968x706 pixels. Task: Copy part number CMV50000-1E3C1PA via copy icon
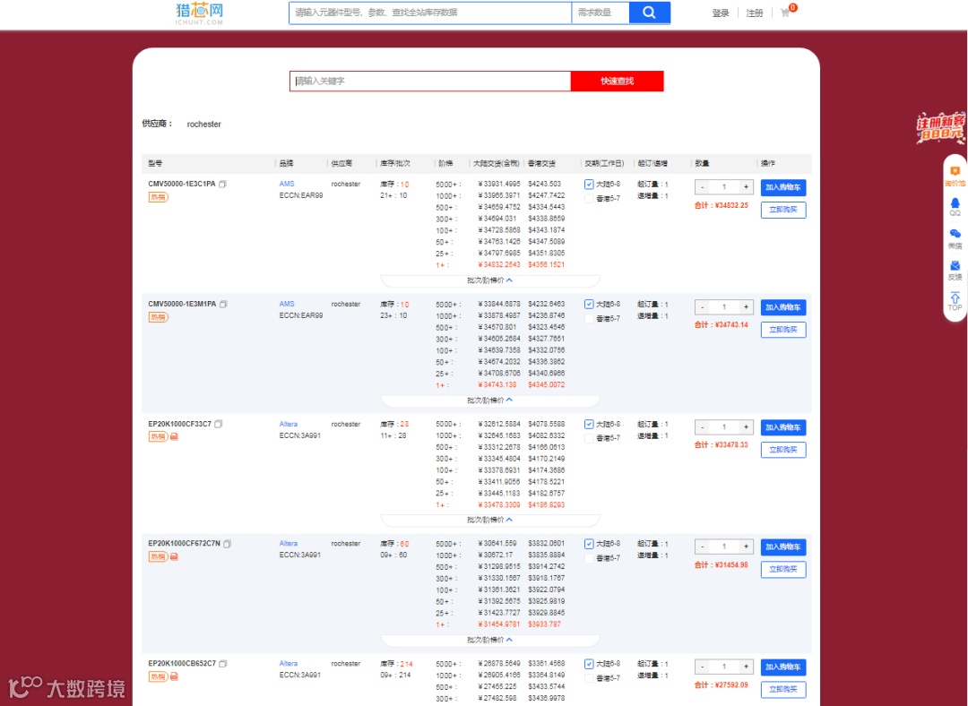[x=223, y=184]
